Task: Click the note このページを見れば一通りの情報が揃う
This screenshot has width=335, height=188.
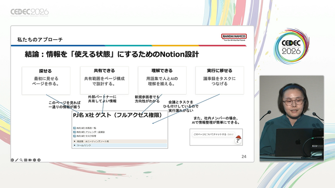Action: pos(65,105)
